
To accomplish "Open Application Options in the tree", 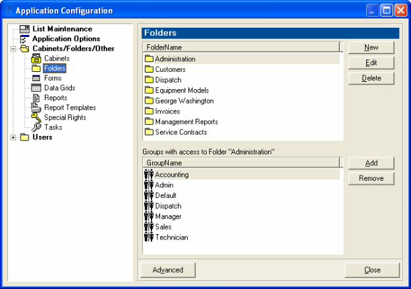I will coord(66,39).
